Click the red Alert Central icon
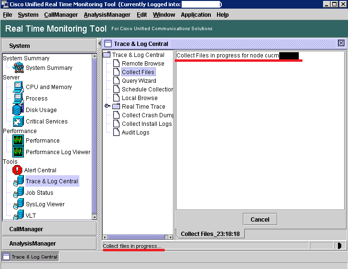The width and height of the screenshot is (348, 269). pos(17,170)
